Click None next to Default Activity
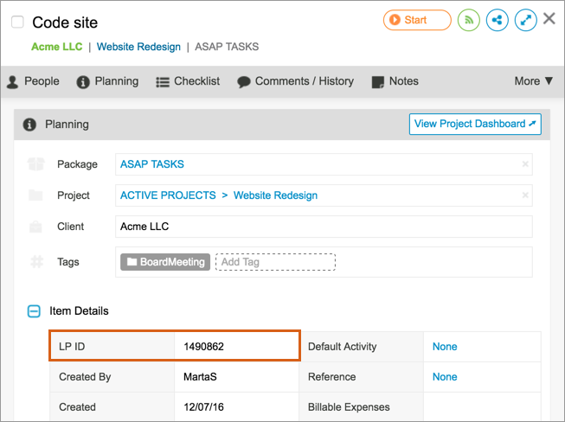The width and height of the screenshot is (565, 422). click(445, 347)
